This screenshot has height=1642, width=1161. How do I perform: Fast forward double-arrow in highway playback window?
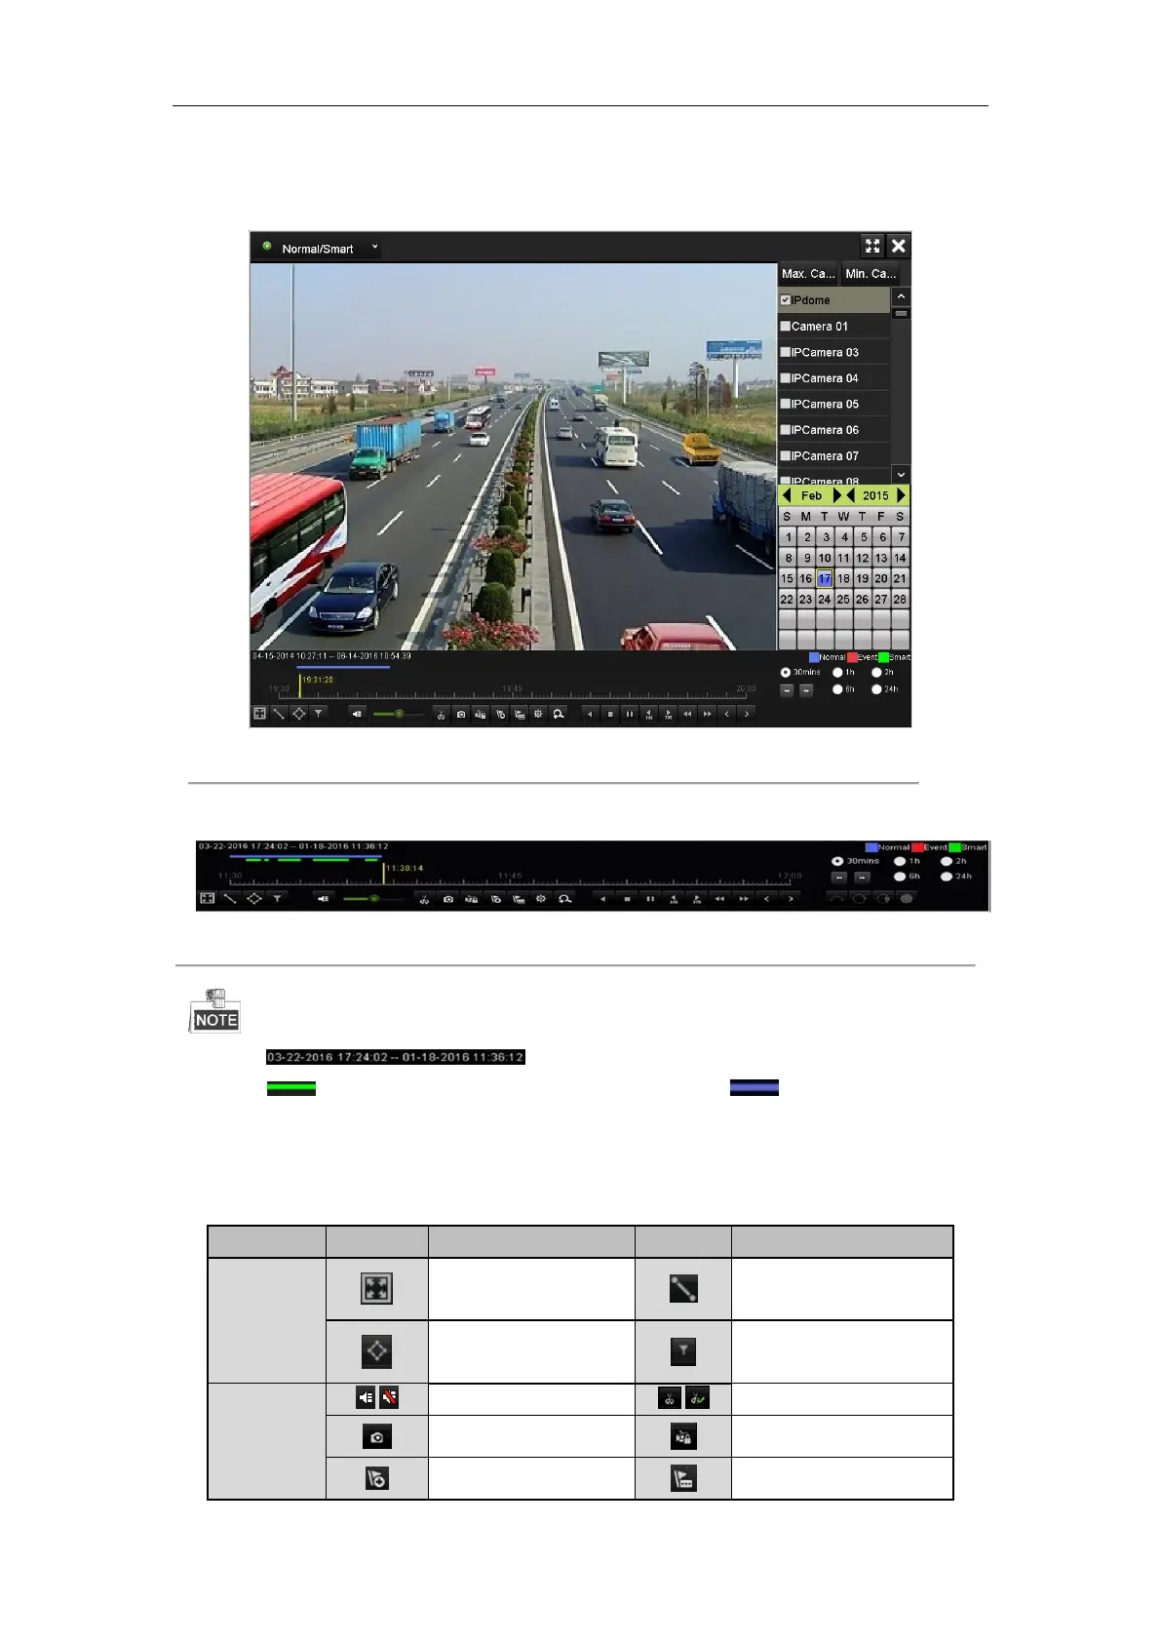click(708, 714)
